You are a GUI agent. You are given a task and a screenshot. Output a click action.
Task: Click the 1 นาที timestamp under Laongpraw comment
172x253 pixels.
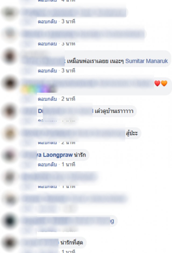pos(68,164)
